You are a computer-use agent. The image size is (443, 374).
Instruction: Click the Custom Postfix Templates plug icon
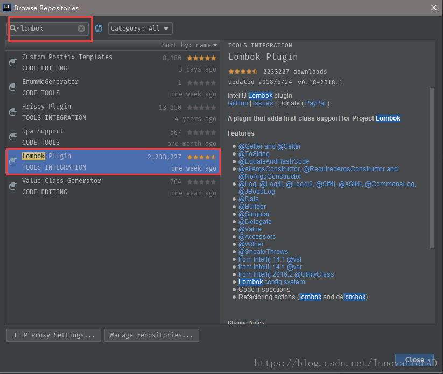pos(13,62)
